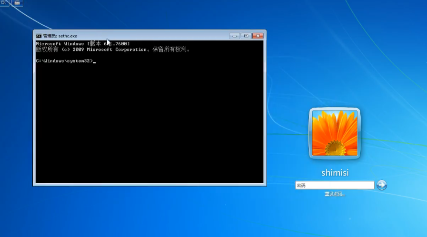
Task: Maximize the sethc.exe command window
Action: point(246,36)
